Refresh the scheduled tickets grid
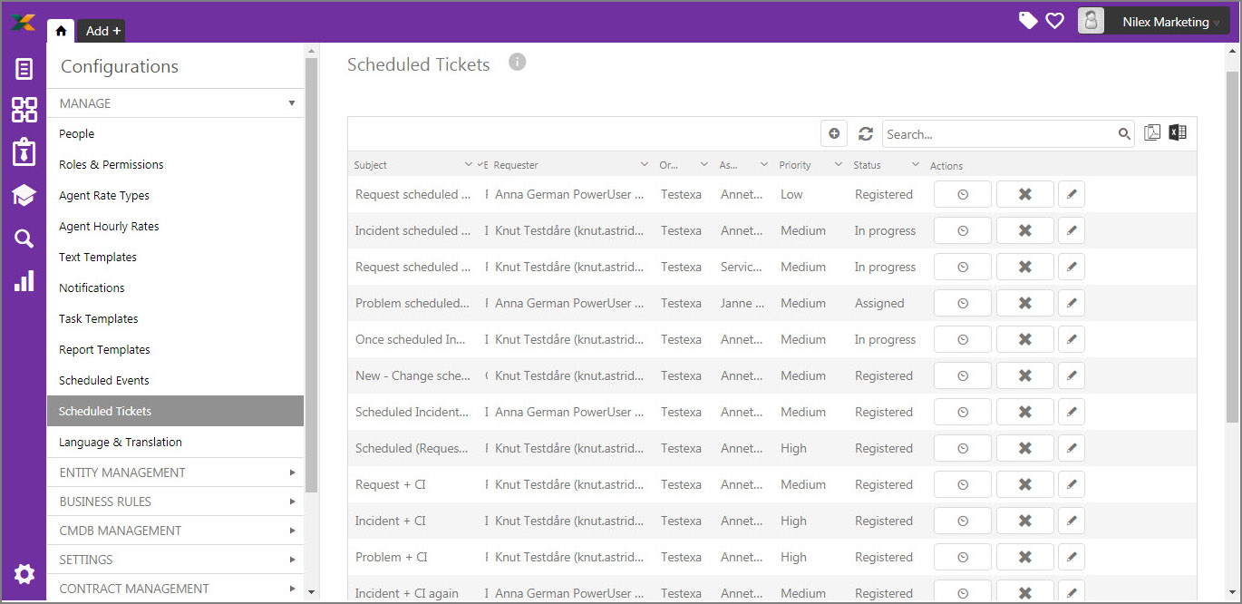 point(866,133)
